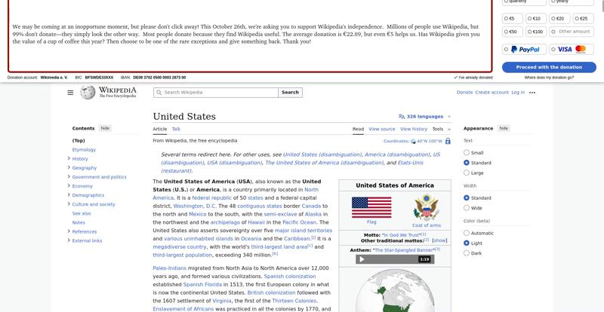
Task: Select the Wide width option
Action: pos(467,208)
